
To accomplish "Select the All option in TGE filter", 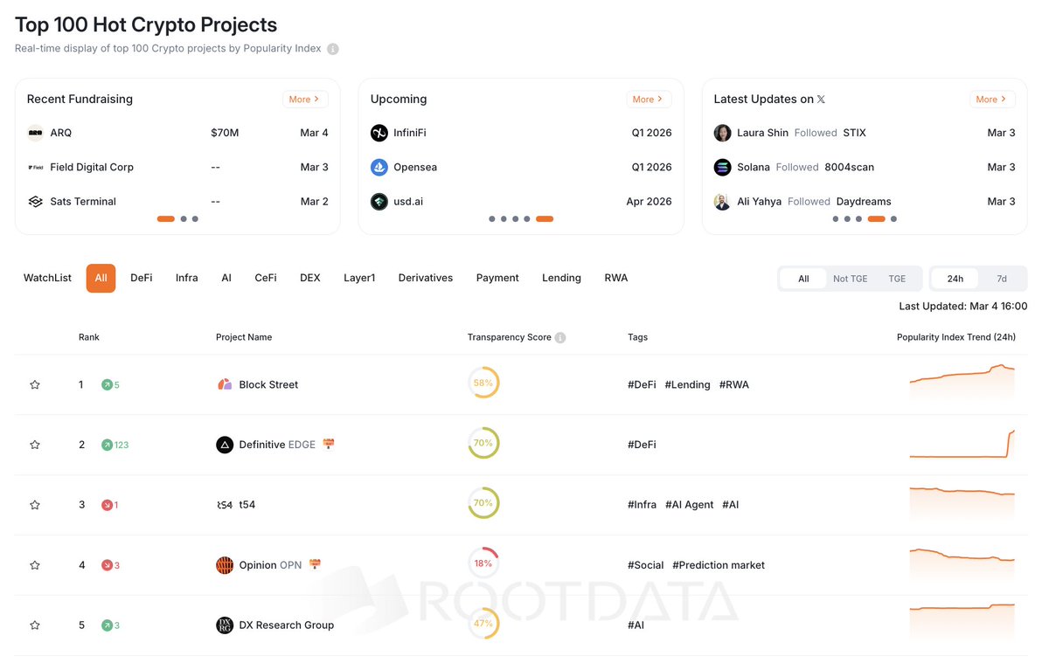I will tap(803, 279).
